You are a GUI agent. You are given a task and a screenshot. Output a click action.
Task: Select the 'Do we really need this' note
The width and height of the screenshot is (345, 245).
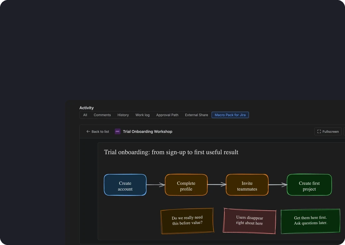coord(187,221)
